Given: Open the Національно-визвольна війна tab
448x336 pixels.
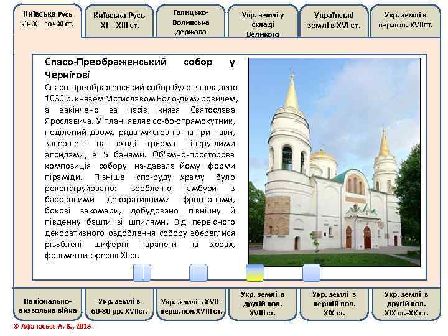Looking at the screenshot, I should pyautogui.click(x=48, y=305).
